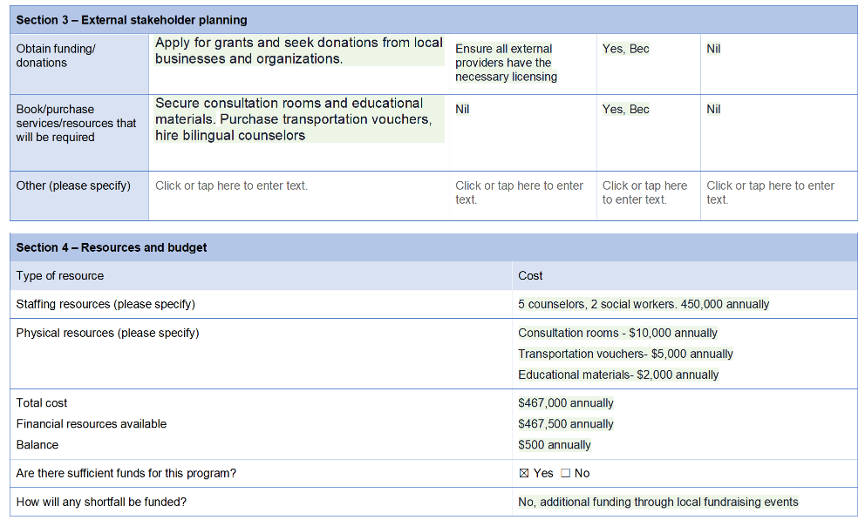
Task: Click "Transportation vouchers- $5,000 annually" line
Action: pyautogui.click(x=623, y=354)
